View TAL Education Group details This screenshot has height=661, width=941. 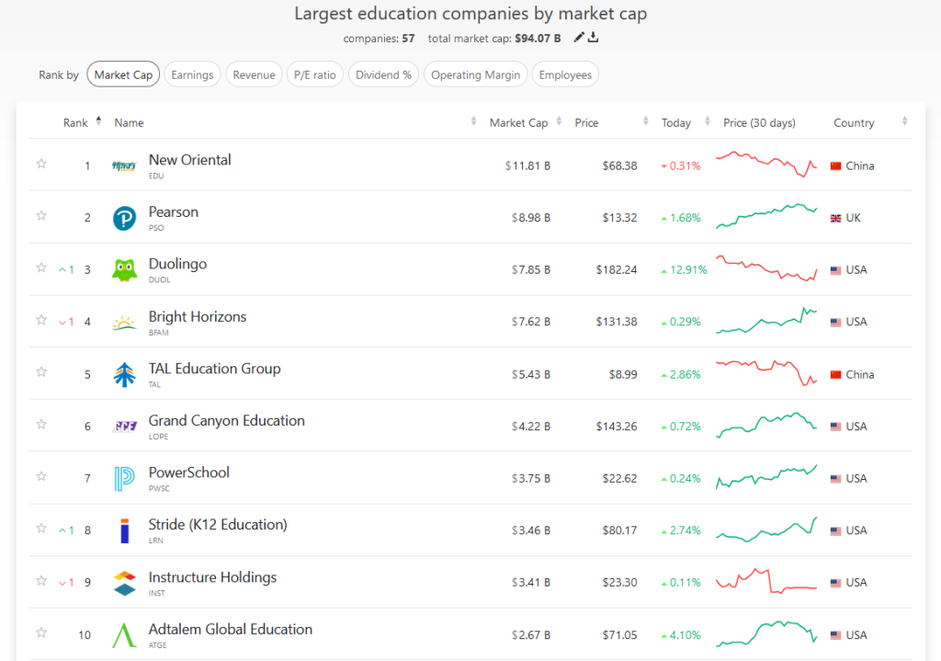click(215, 369)
